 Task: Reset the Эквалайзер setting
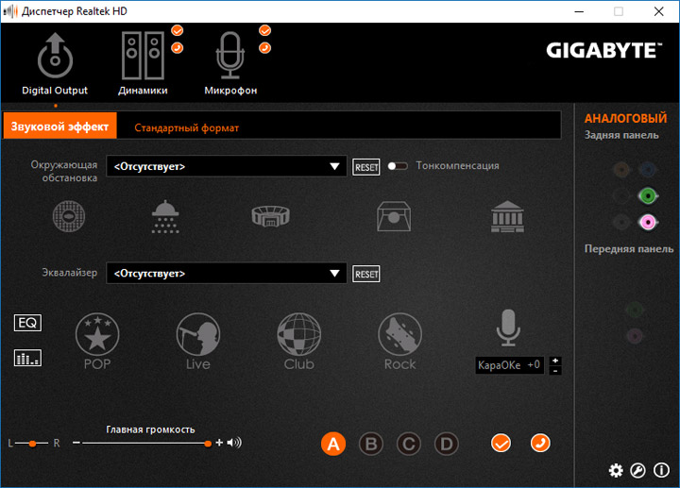pyautogui.click(x=366, y=274)
